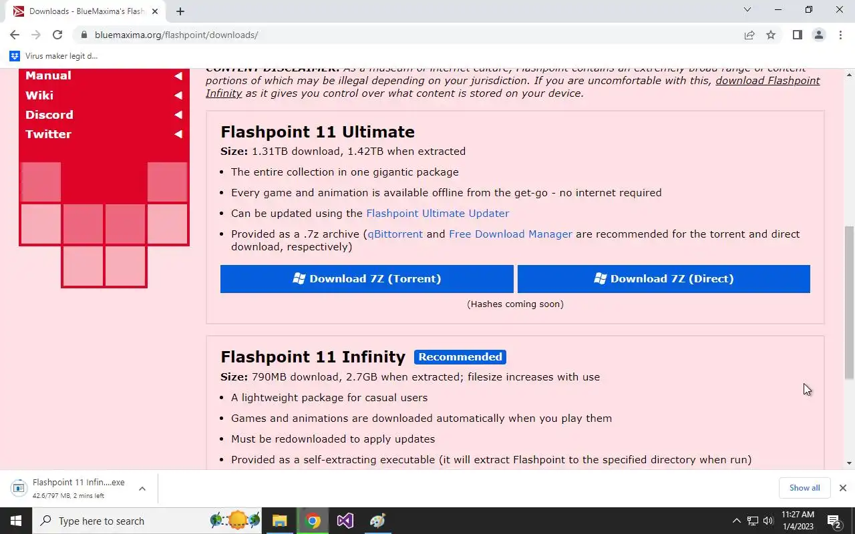Go back to previous page

15,35
